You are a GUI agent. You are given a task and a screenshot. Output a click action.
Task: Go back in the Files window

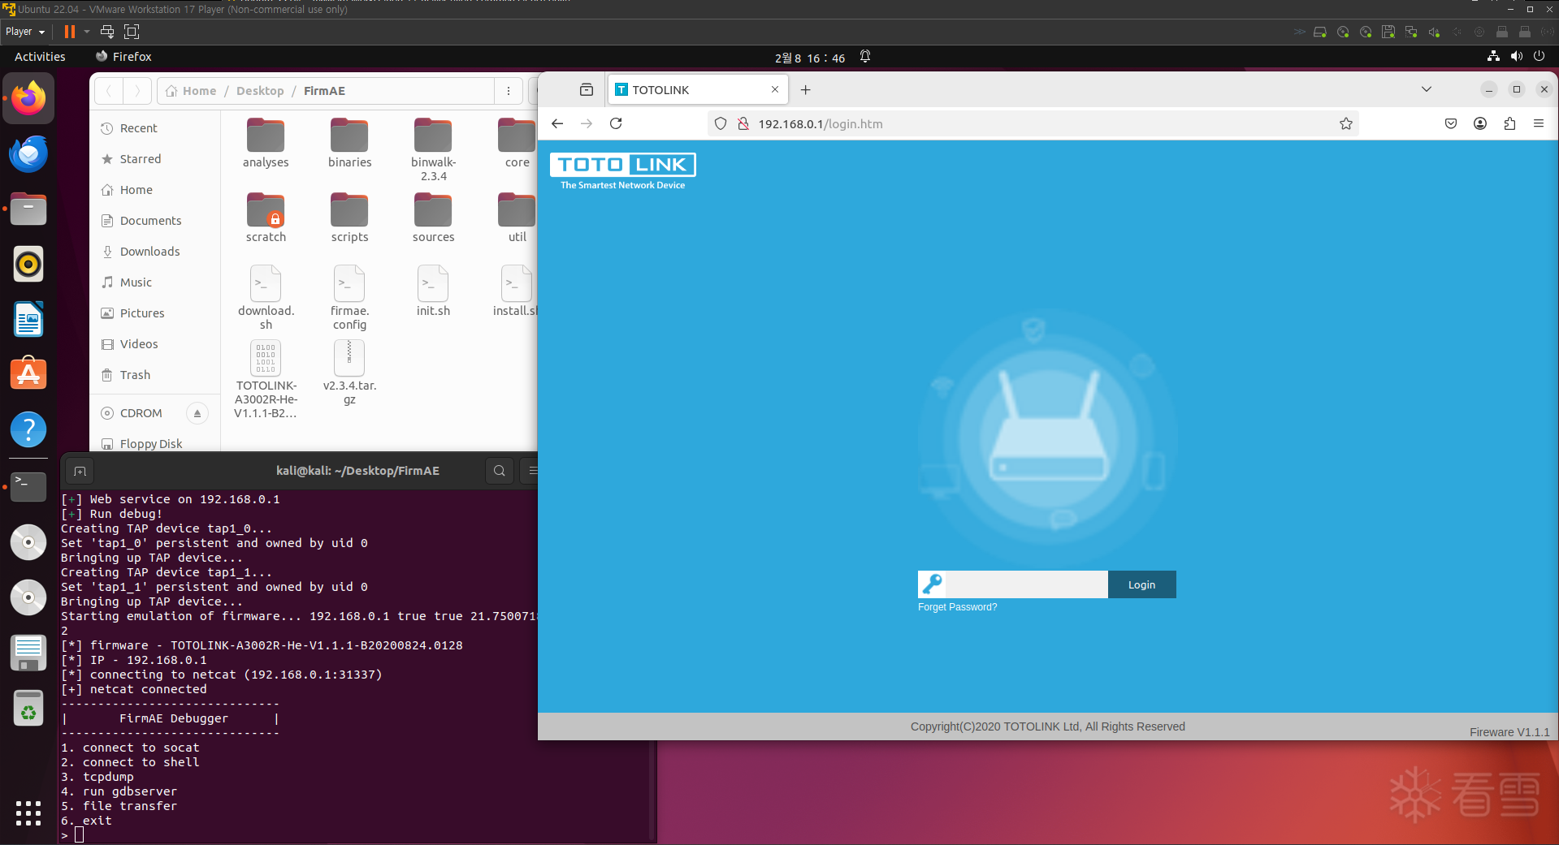[109, 91]
